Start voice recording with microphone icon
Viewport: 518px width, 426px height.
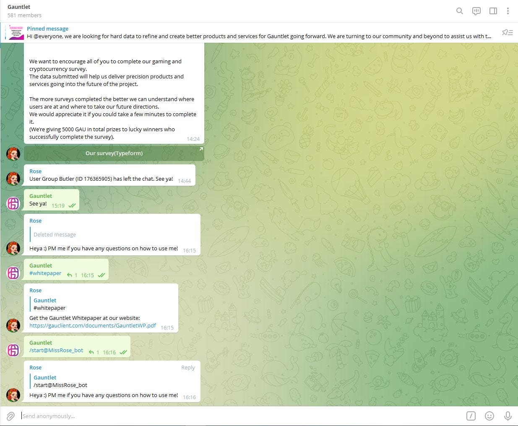pyautogui.click(x=508, y=416)
